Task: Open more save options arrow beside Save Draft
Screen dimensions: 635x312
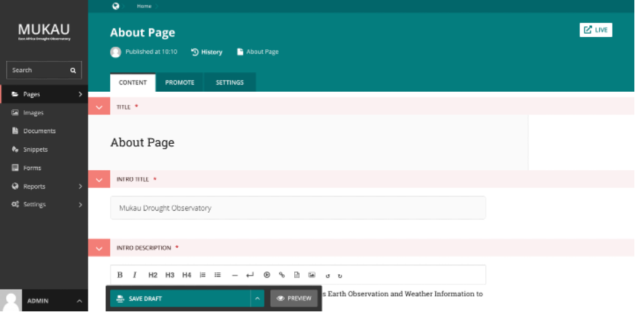Action: (257, 298)
